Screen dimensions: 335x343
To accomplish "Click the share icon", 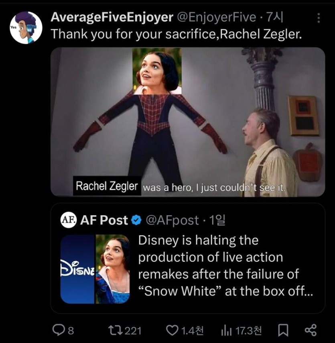I will (311, 330).
